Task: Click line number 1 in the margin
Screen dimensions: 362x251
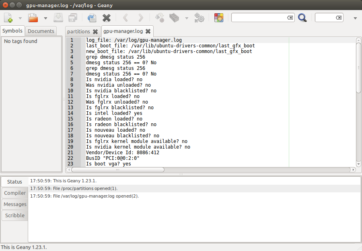Action: click(x=72, y=40)
